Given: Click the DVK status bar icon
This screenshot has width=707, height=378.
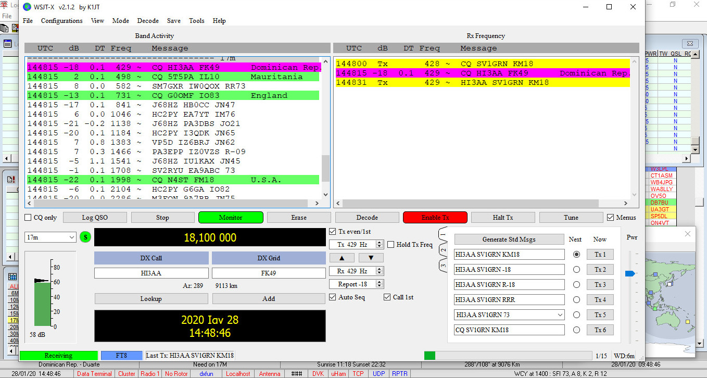Looking at the screenshot, I should [x=318, y=373].
